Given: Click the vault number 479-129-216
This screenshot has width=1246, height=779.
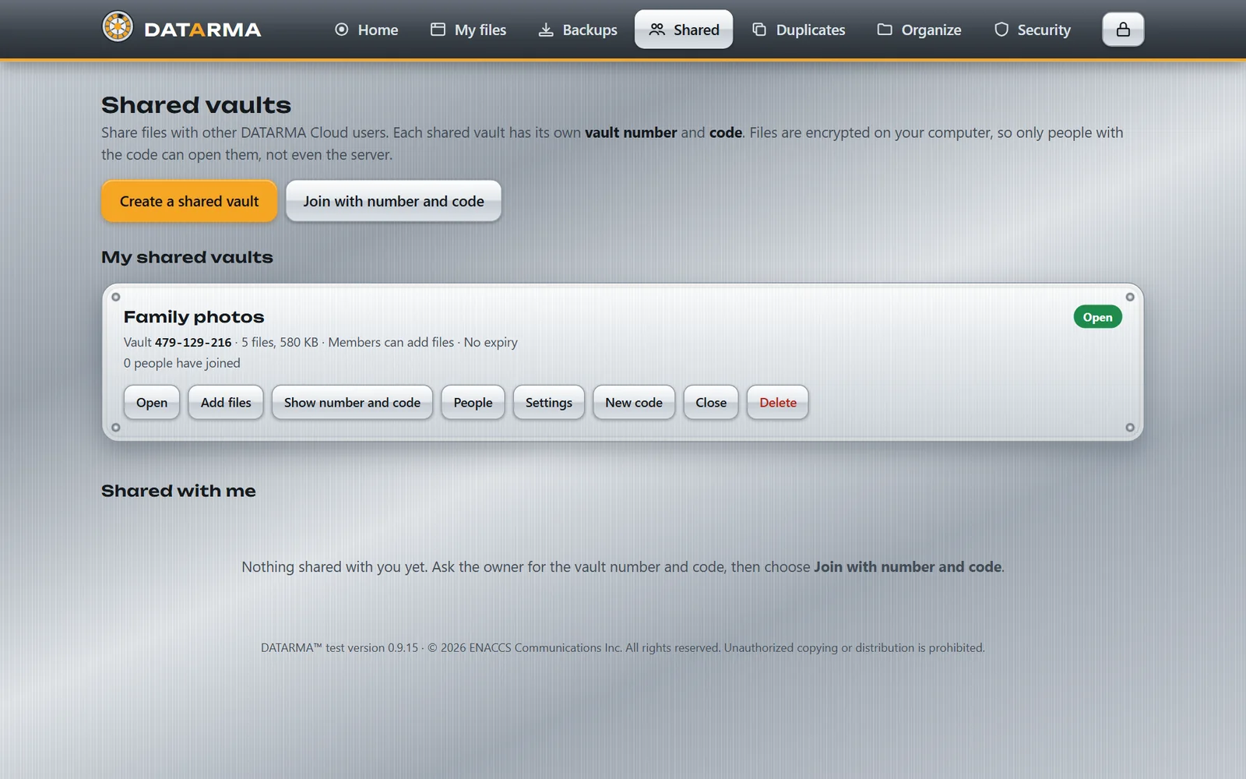Looking at the screenshot, I should [x=193, y=342].
